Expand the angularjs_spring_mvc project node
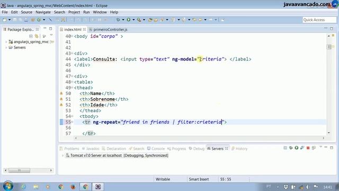The height and width of the screenshot is (191, 339). 6,42
